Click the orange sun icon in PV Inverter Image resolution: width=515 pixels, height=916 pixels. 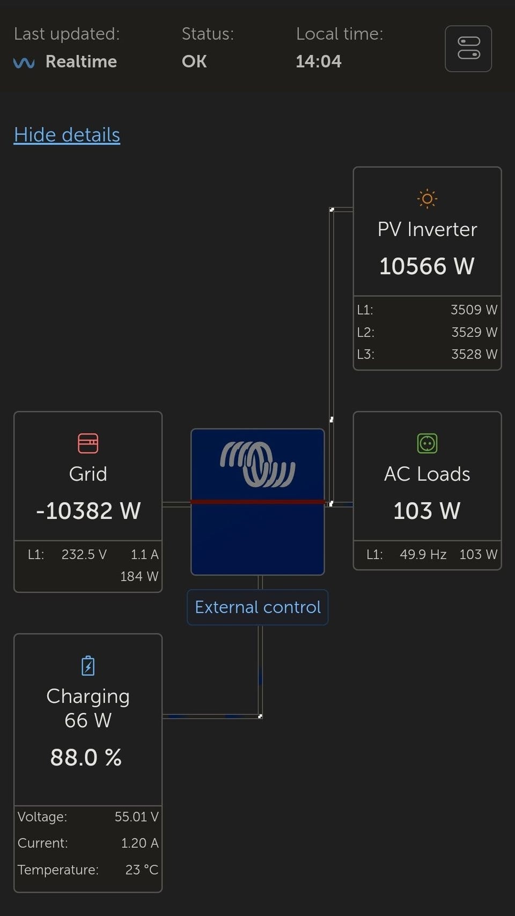(427, 199)
